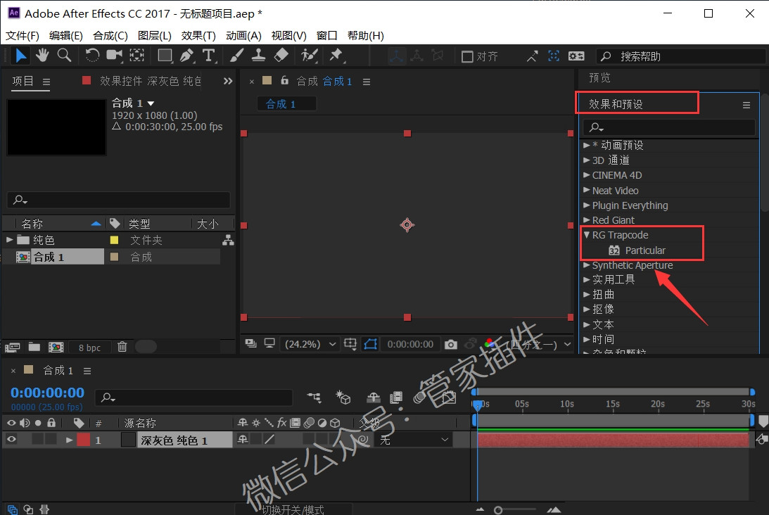Select the Zoom magnifier tool
769x515 pixels.
click(64, 56)
